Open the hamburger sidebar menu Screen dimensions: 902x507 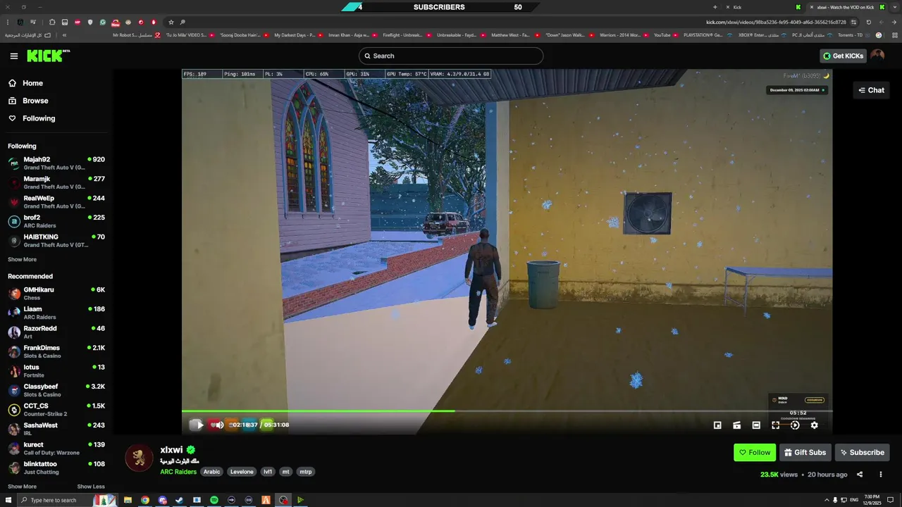click(x=14, y=56)
